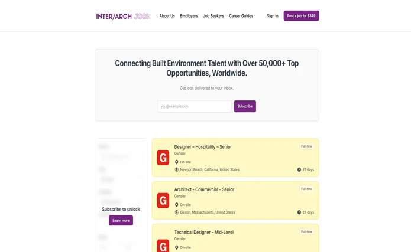Image resolution: width=411 pixels, height=252 pixels.
Task: Click location pin icon on Technical Designer card
Action: (x=176, y=247)
